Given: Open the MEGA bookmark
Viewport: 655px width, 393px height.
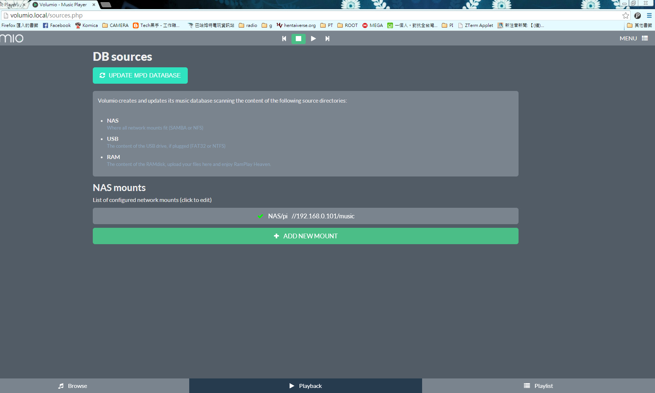Looking at the screenshot, I should point(373,25).
